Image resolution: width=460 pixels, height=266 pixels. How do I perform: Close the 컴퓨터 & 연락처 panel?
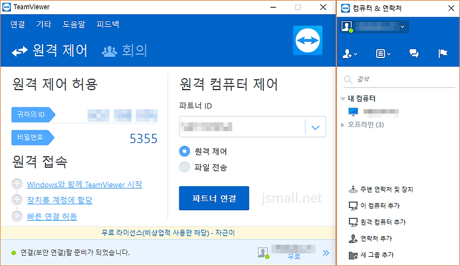451,8
